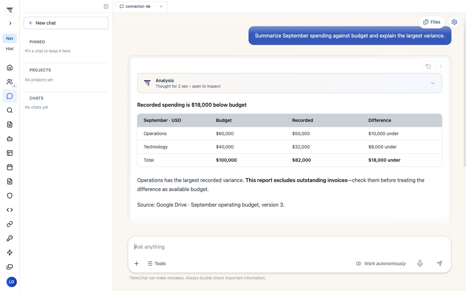Copy the response with the copy icon

[428, 66]
